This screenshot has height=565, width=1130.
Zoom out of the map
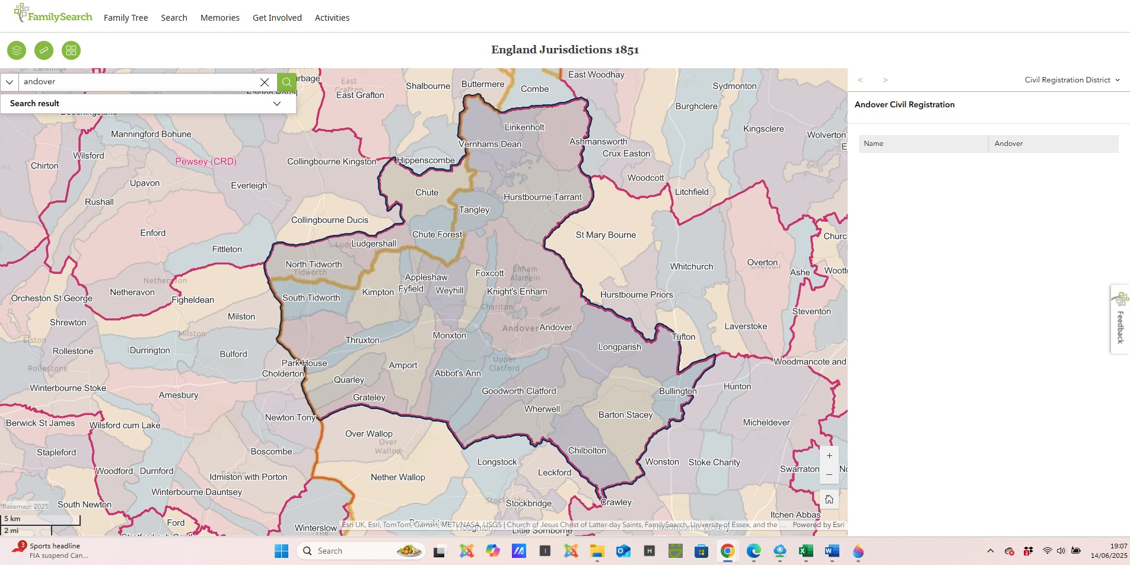pos(829,474)
